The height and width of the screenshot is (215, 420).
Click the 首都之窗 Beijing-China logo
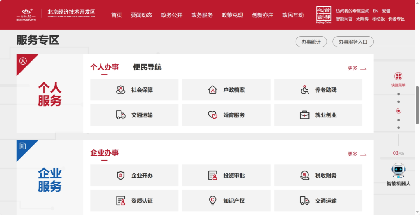324,15
